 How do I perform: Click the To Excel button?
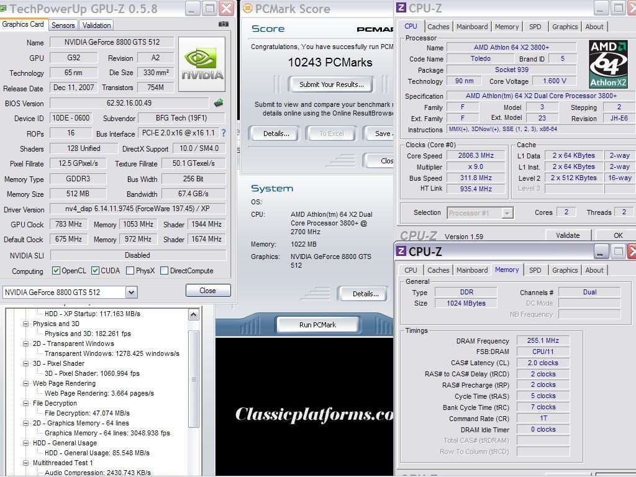click(x=332, y=134)
